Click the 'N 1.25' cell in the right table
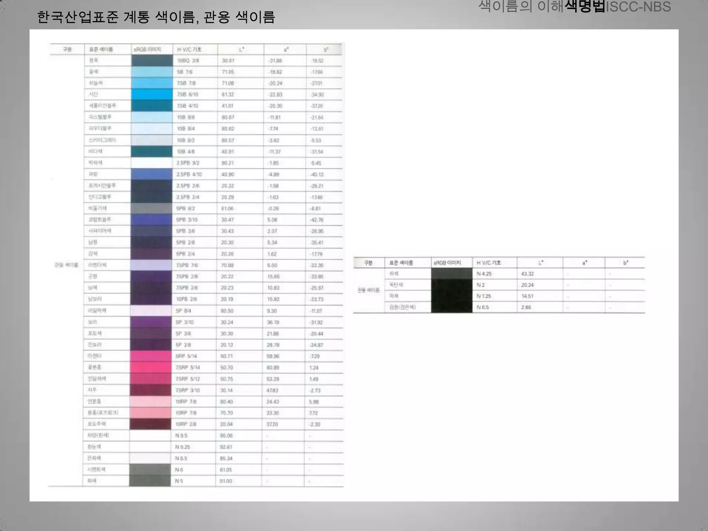The image size is (708, 531). pyautogui.click(x=484, y=296)
